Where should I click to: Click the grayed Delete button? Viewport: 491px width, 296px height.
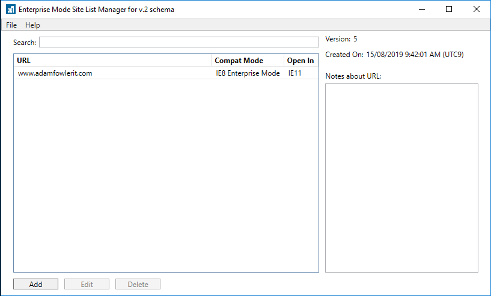(x=138, y=284)
